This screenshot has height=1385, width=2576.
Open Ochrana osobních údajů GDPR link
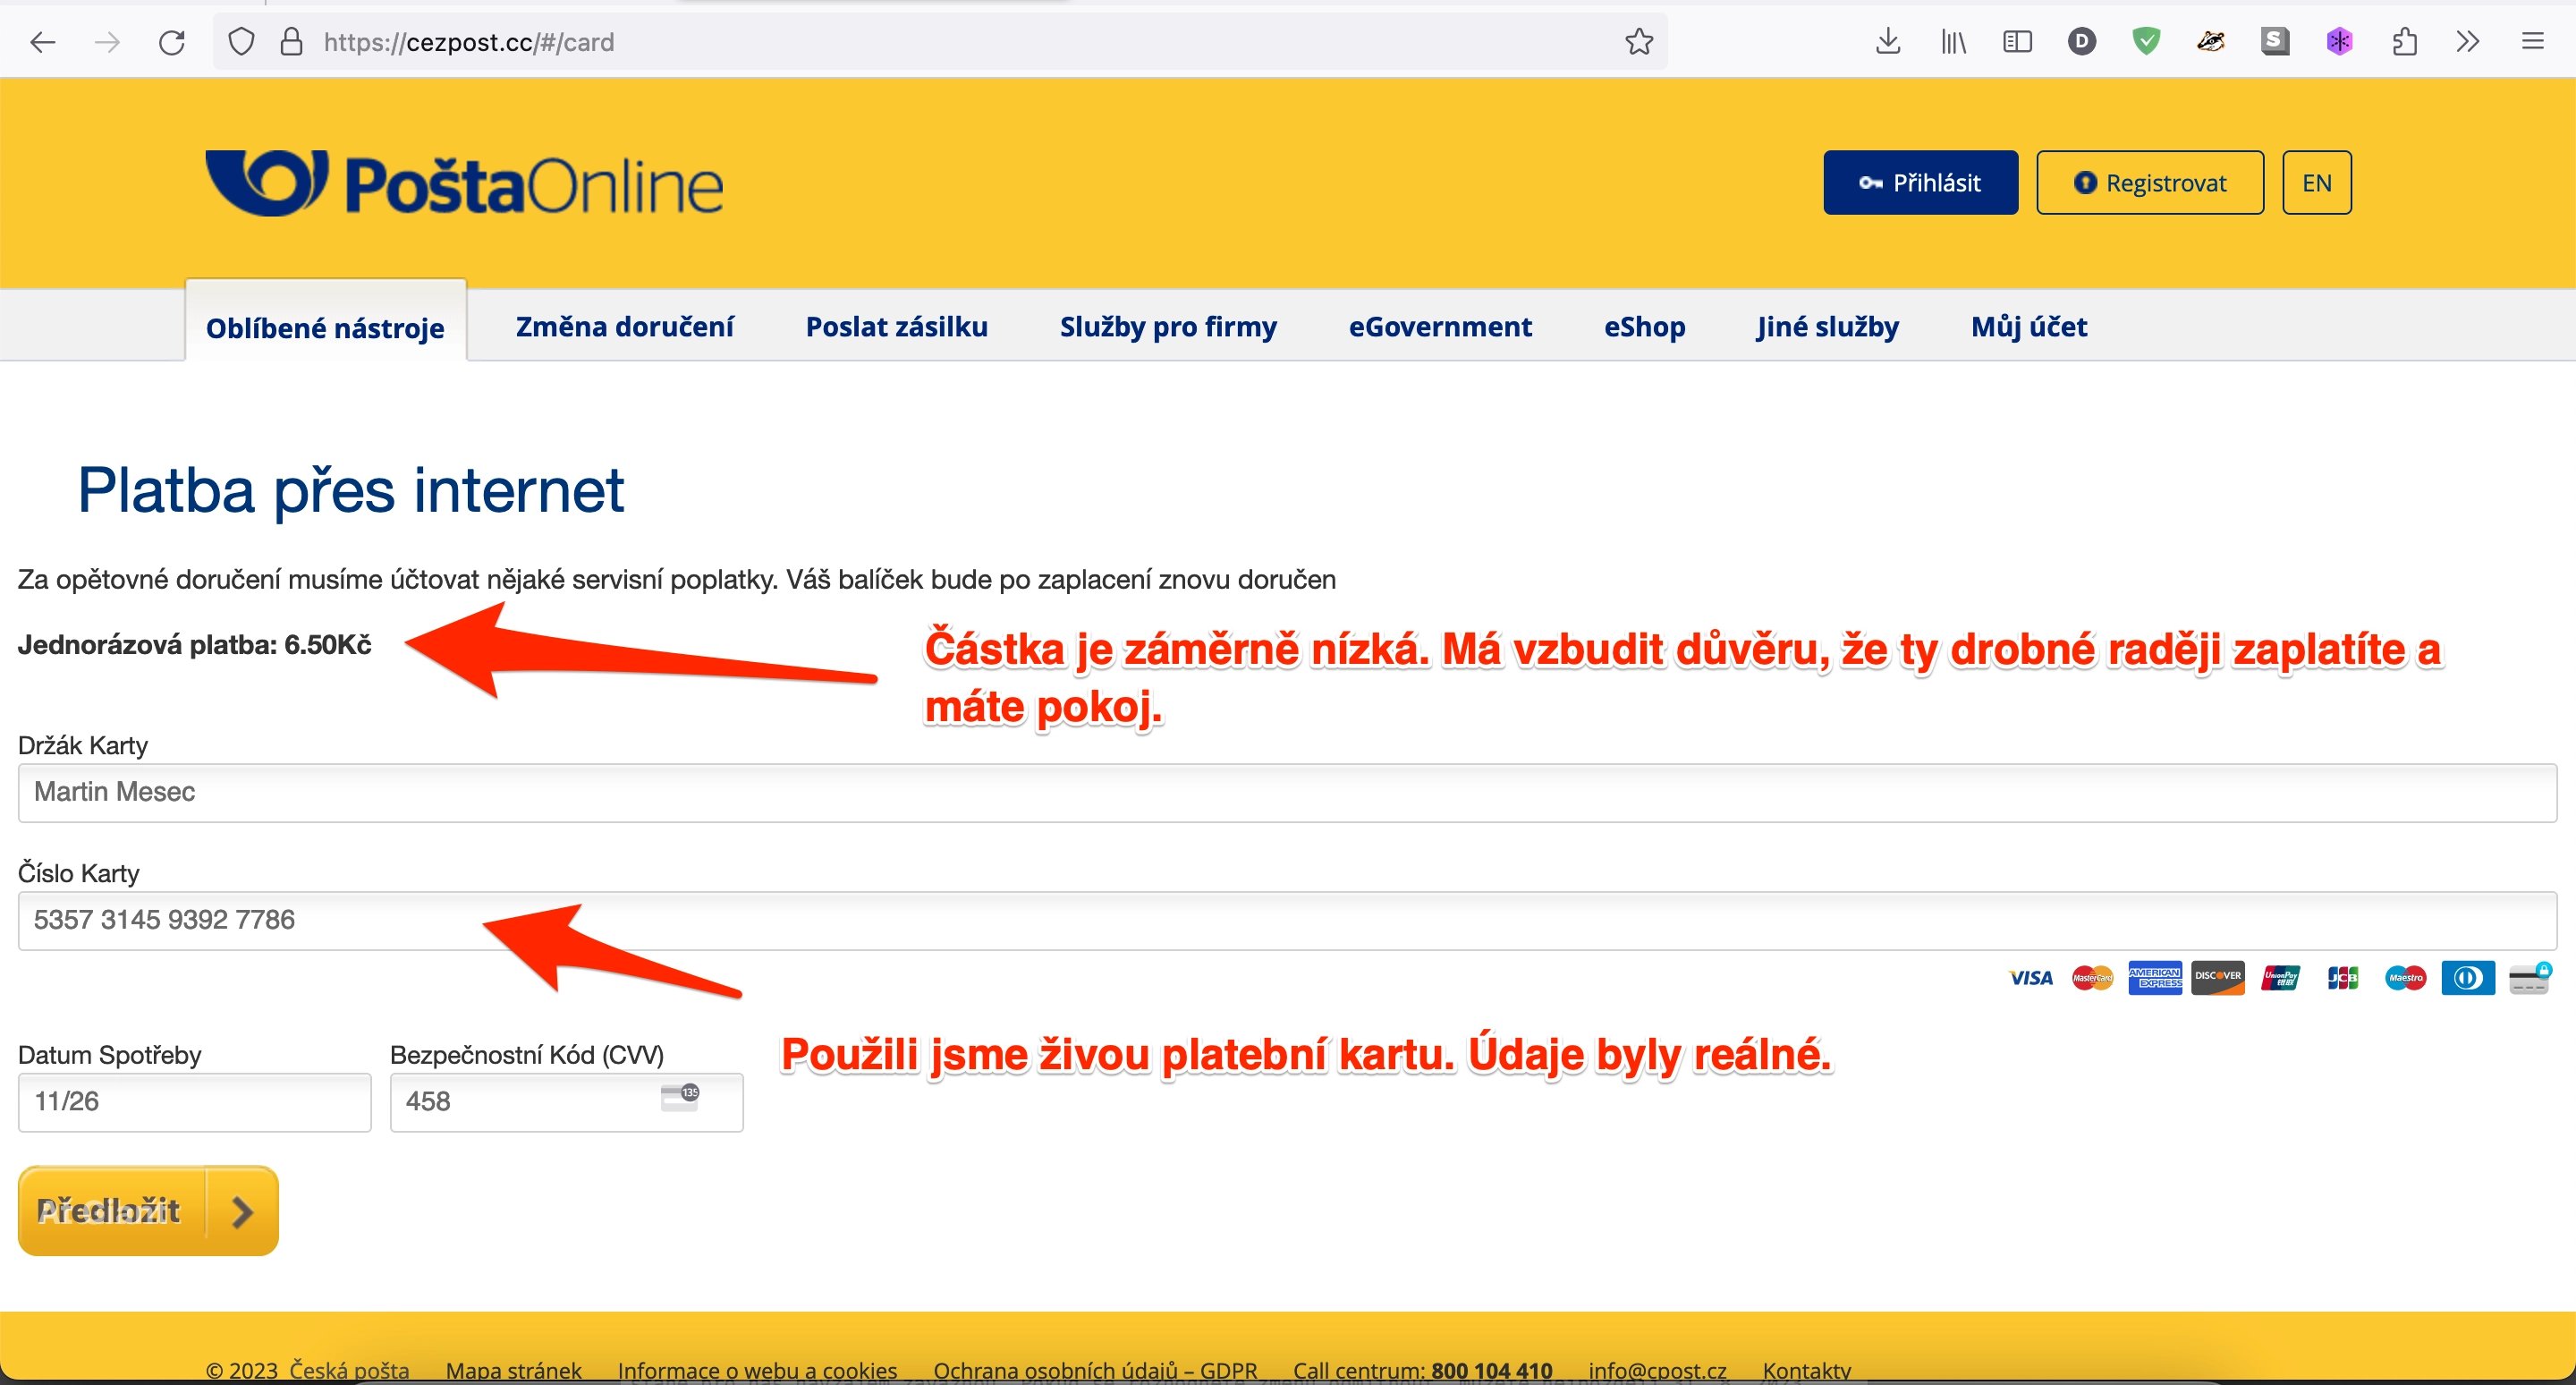[1095, 1371]
